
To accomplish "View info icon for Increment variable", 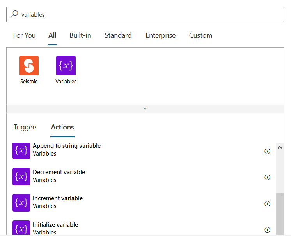I will (x=267, y=204).
